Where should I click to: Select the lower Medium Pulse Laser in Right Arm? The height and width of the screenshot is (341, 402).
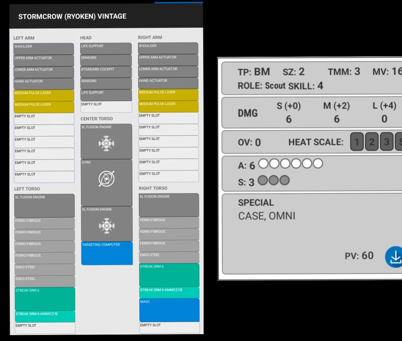[168, 106]
